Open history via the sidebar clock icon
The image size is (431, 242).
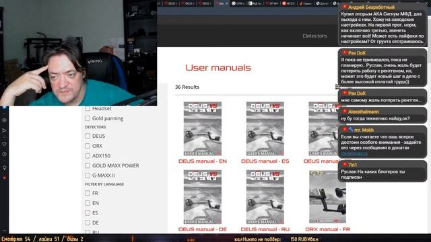point(4,154)
